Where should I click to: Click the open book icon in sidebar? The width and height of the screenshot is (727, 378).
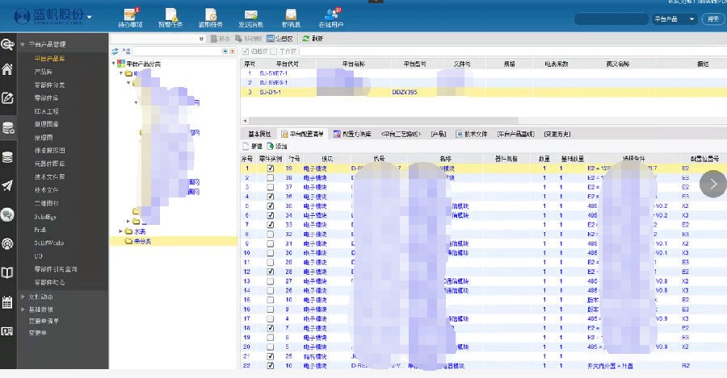point(8,273)
